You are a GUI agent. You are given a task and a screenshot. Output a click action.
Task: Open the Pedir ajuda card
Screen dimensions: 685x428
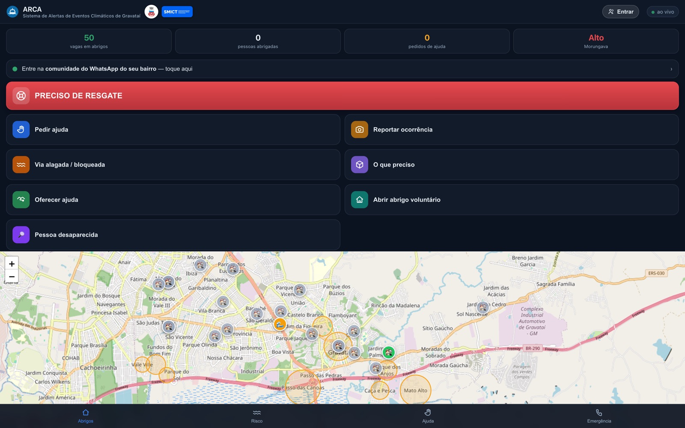pos(173,129)
